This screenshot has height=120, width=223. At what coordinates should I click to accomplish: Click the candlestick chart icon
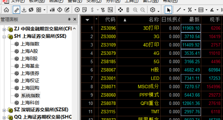(52, 10)
